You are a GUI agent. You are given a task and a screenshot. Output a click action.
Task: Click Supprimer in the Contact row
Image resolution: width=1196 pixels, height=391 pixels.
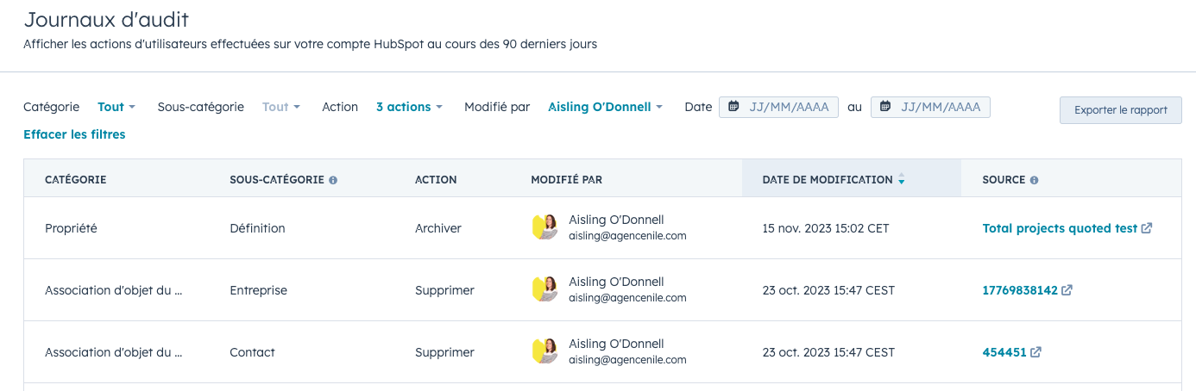(444, 352)
